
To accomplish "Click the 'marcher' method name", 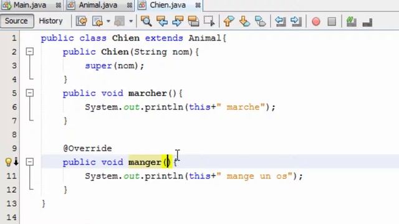I will (x=148, y=93).
